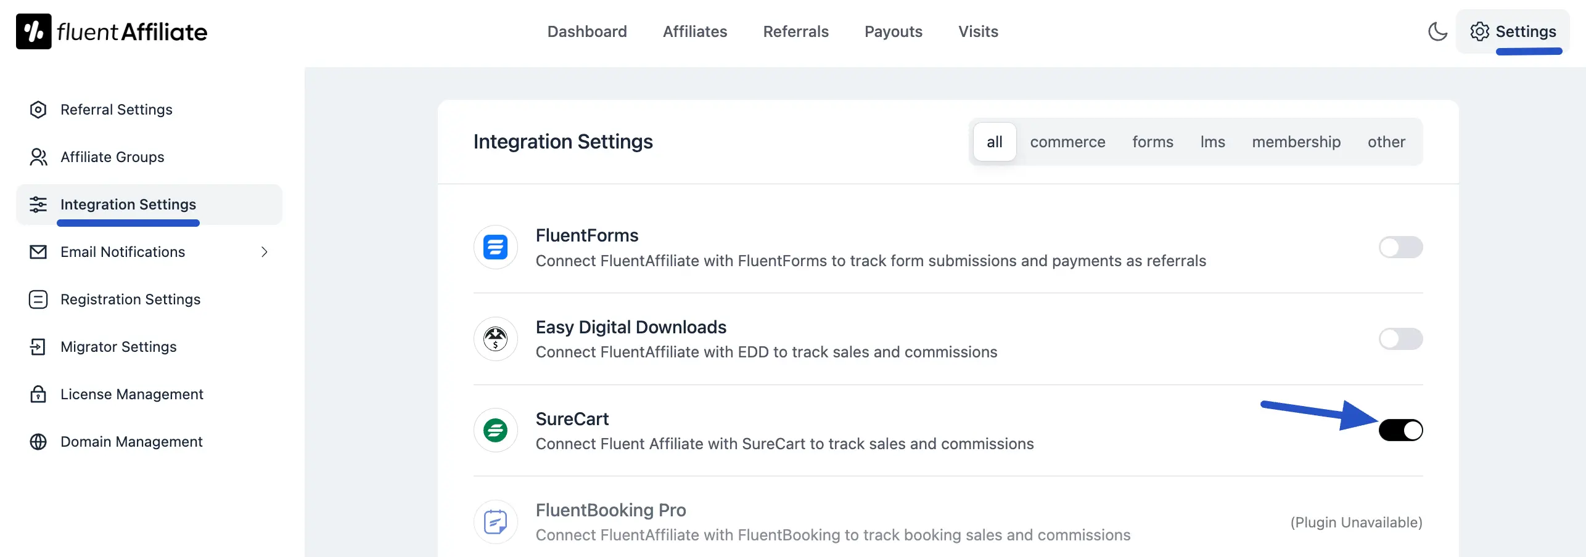Enable the FluentForms integration toggle
The width and height of the screenshot is (1586, 557).
tap(1400, 247)
